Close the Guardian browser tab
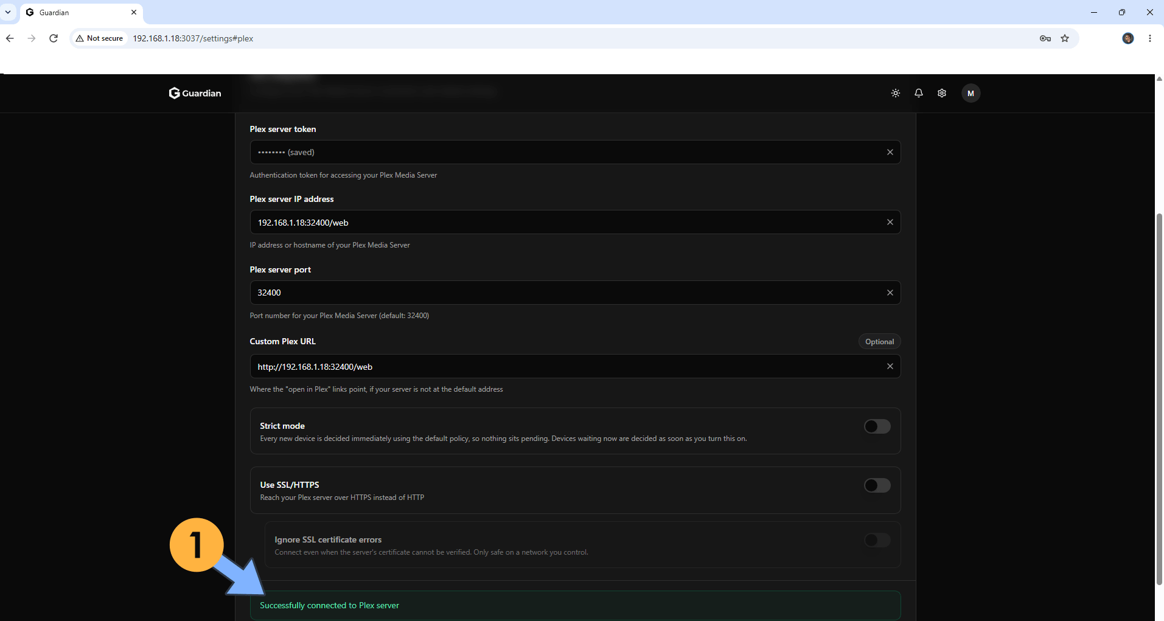The image size is (1164, 621). tap(134, 12)
